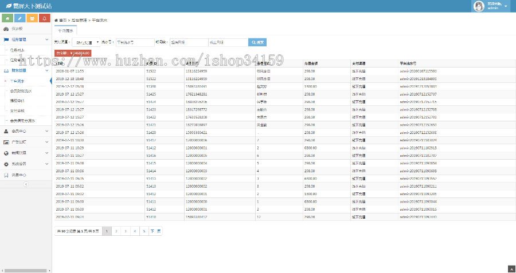Click the sidebar collapse arrow icon

(25, 184)
